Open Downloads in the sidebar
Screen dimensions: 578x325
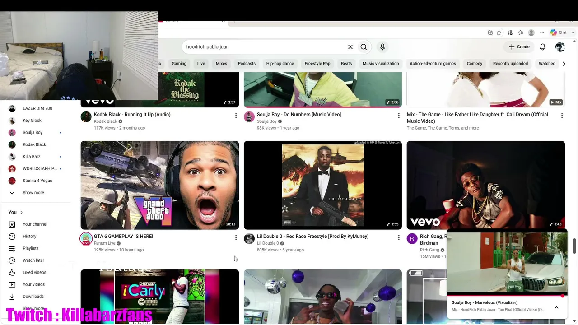point(33,297)
